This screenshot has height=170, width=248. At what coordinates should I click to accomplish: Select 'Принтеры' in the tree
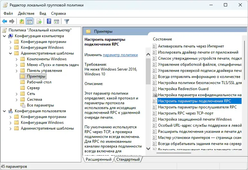pos(36,76)
